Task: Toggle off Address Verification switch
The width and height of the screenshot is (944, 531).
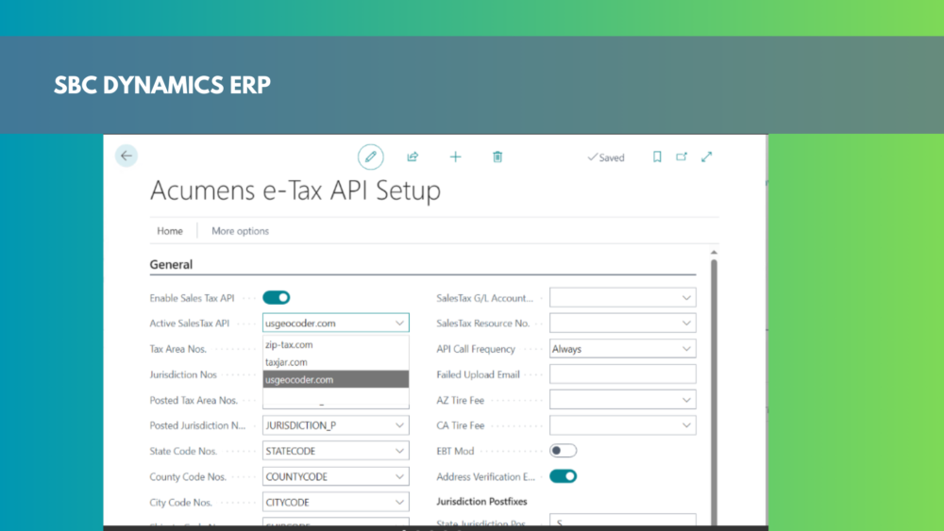Action: coord(563,476)
